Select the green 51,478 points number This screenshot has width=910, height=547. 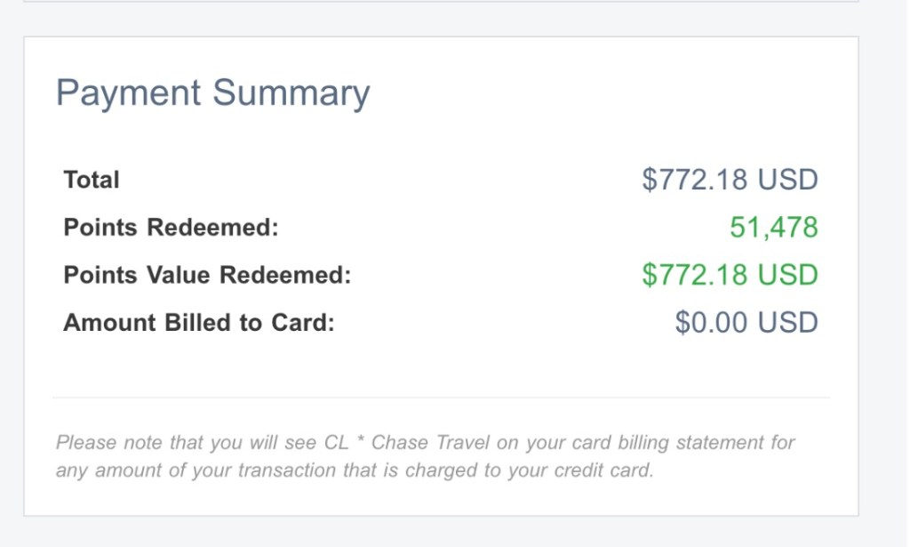[773, 228]
